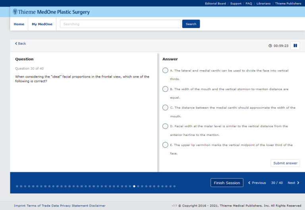The width and height of the screenshot is (305, 210).
Task: Pause the quiz timer
Action: 295,46
